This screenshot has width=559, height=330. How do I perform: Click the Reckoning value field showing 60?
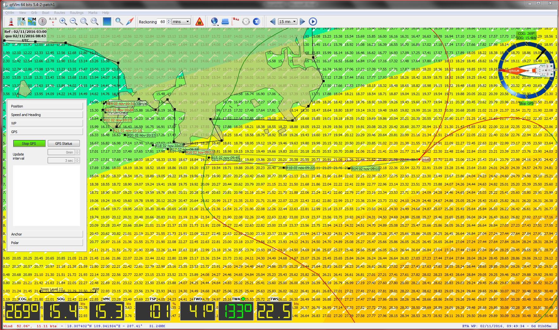click(x=162, y=21)
